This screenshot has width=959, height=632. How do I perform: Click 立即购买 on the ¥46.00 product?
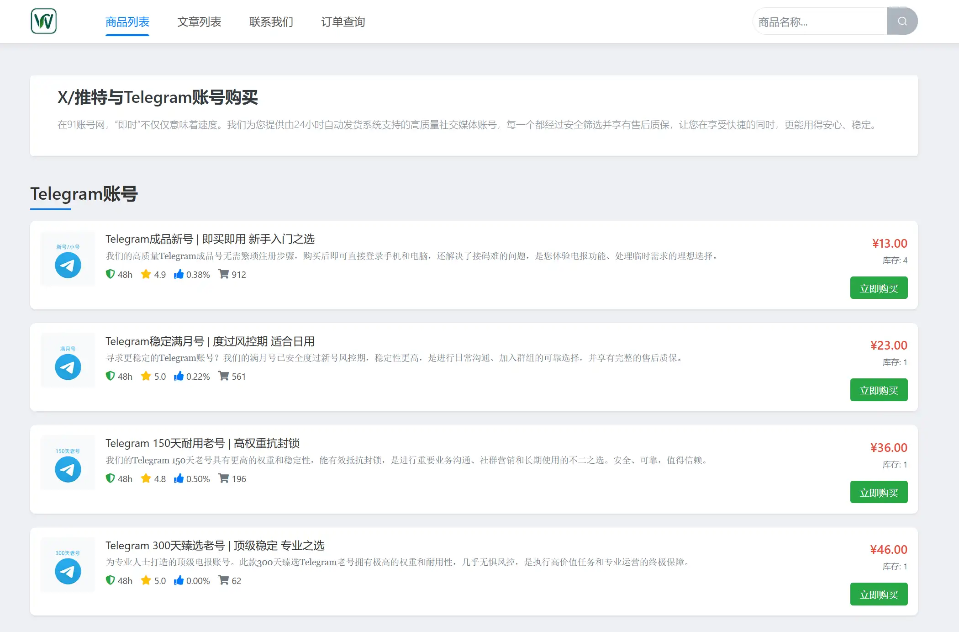tap(878, 594)
